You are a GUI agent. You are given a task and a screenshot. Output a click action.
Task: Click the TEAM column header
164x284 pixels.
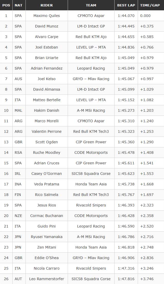tap(91, 5)
